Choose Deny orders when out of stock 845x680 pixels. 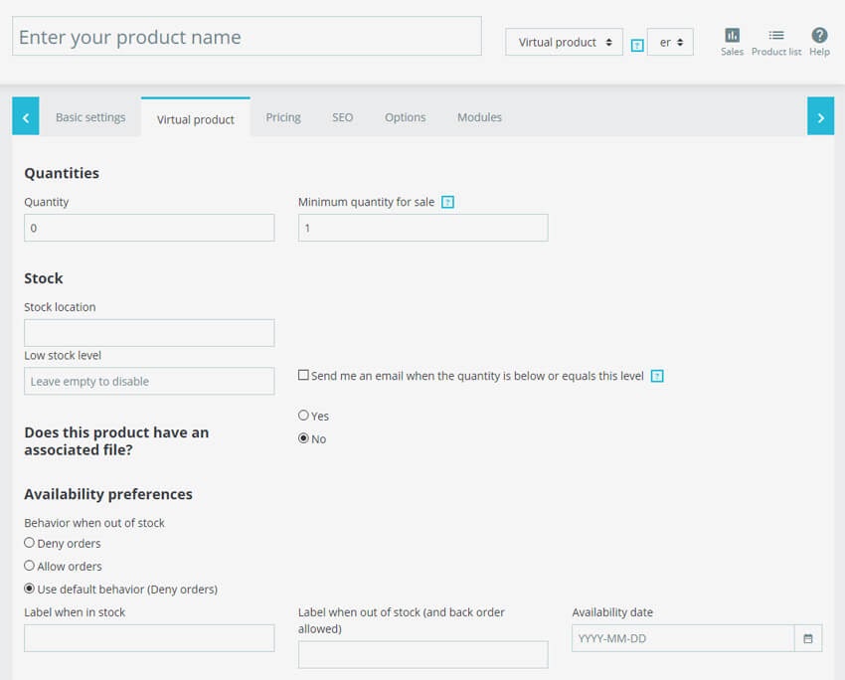[31, 543]
